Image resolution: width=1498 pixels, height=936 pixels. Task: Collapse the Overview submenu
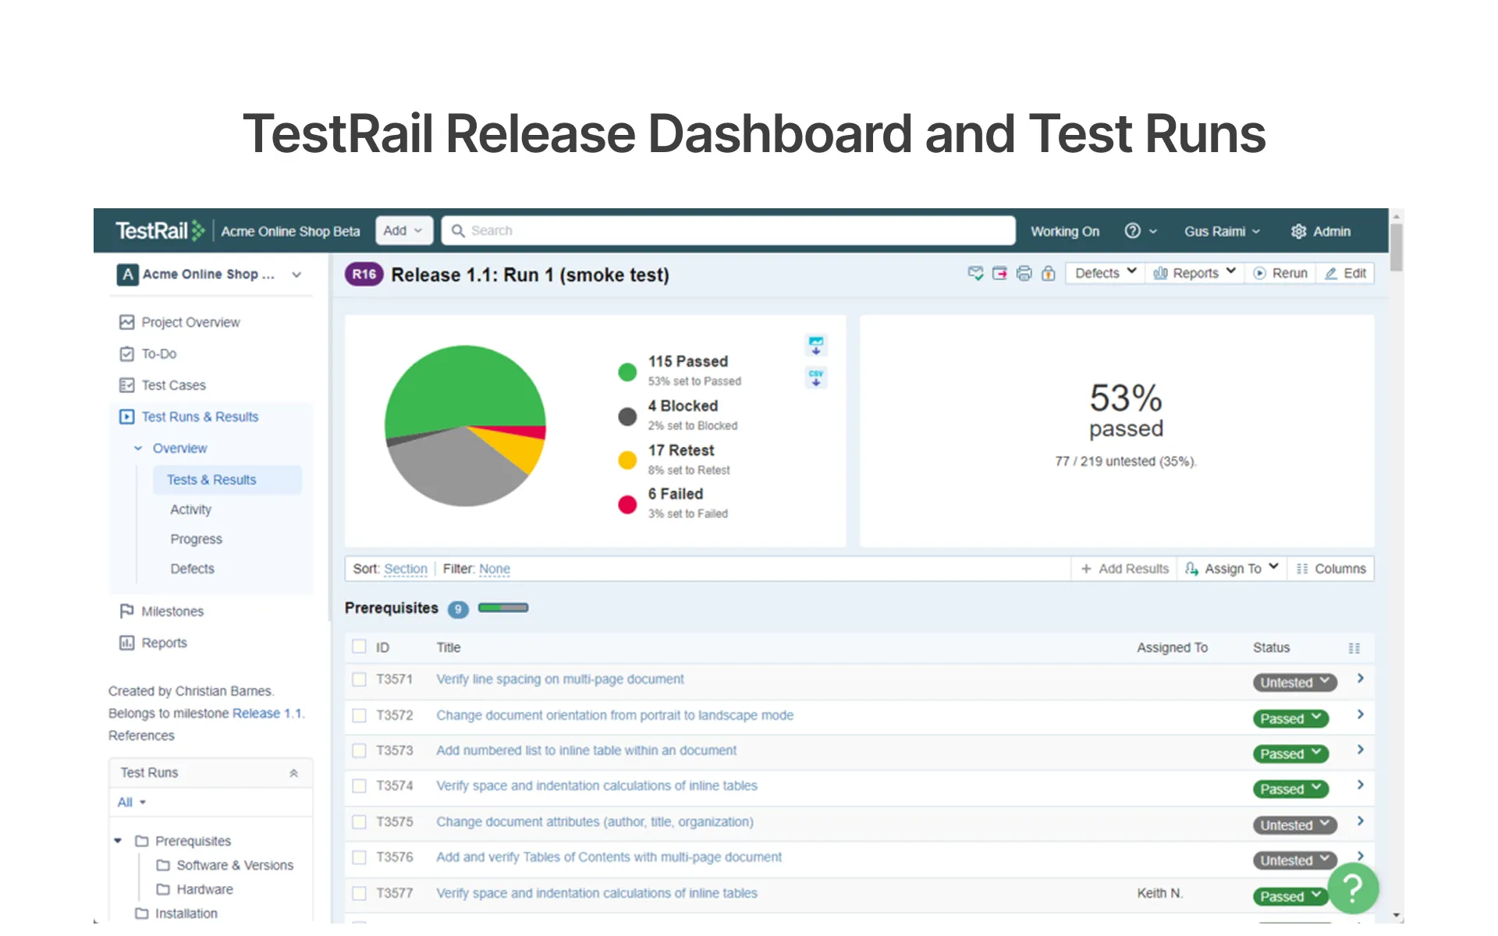click(138, 448)
